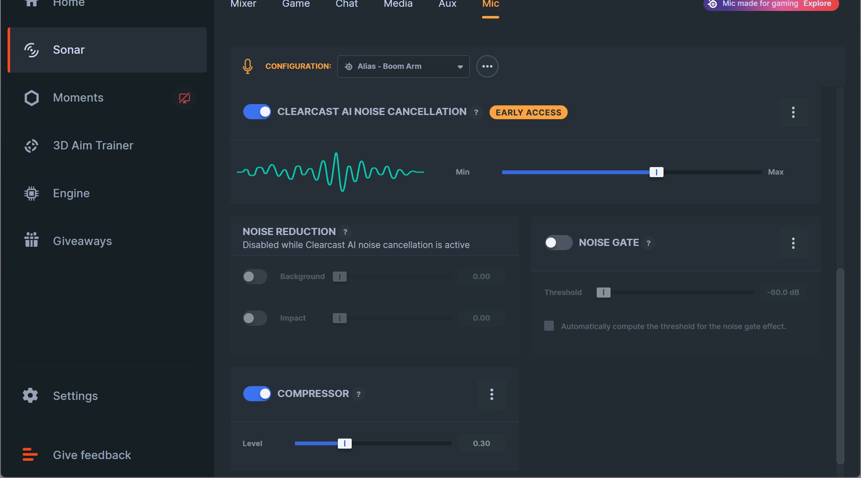Check automatically compute threshold checkbox
Screen dimensions: 861x478
point(549,326)
